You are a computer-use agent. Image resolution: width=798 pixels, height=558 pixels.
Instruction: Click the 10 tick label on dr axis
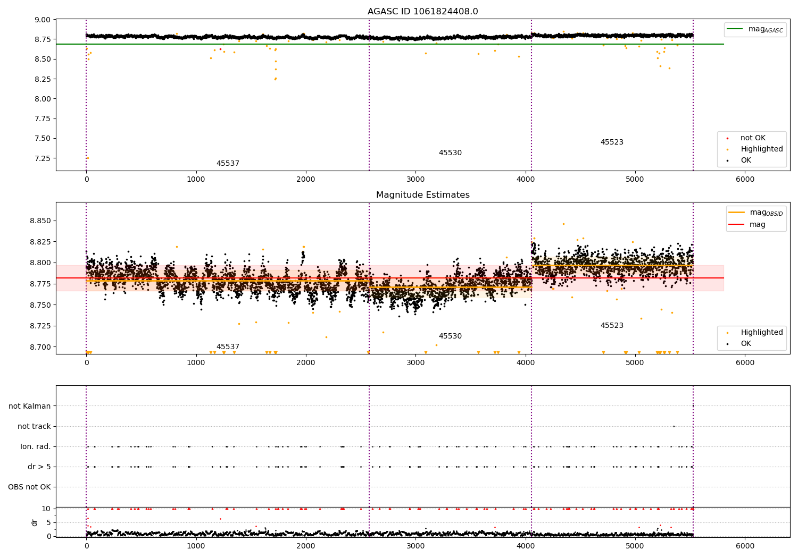pos(46,509)
